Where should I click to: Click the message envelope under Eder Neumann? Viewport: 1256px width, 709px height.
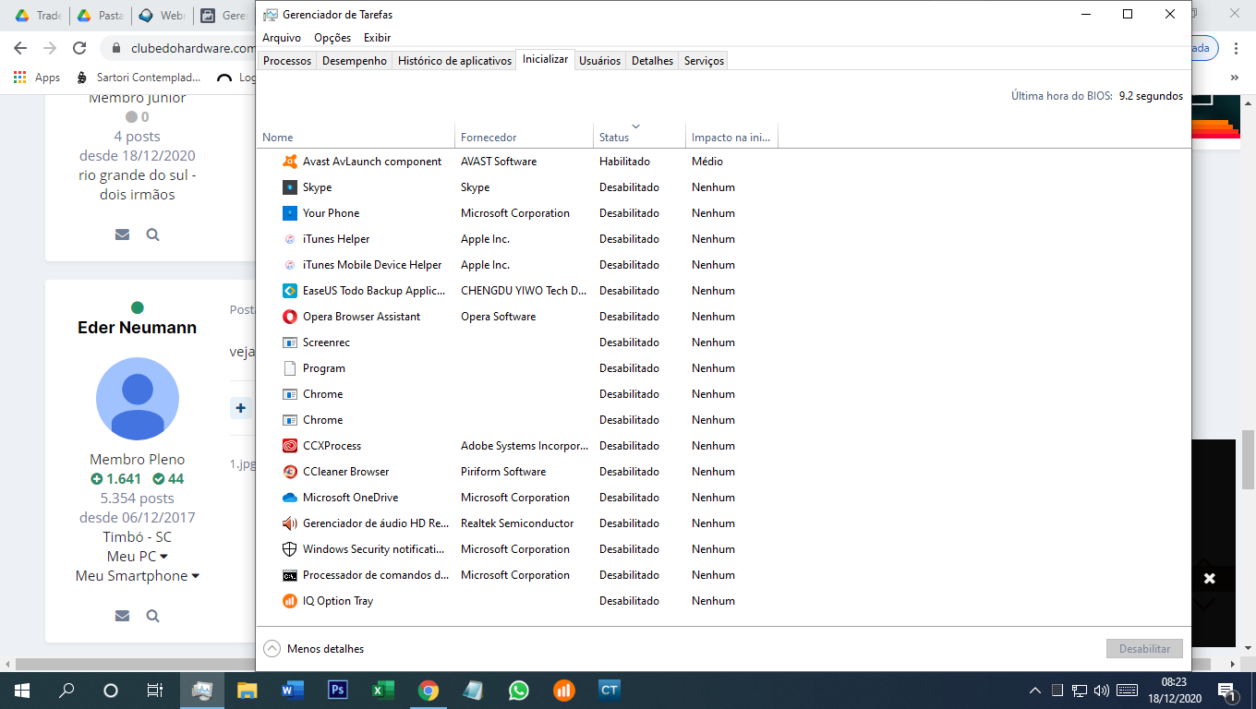pyautogui.click(x=122, y=616)
